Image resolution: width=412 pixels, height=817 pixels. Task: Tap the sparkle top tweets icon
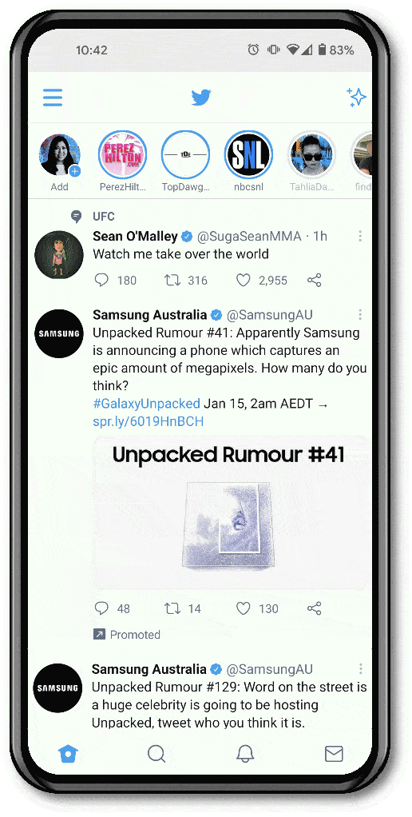coord(356,97)
